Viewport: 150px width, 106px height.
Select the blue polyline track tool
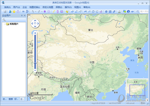click(x=72, y=11)
